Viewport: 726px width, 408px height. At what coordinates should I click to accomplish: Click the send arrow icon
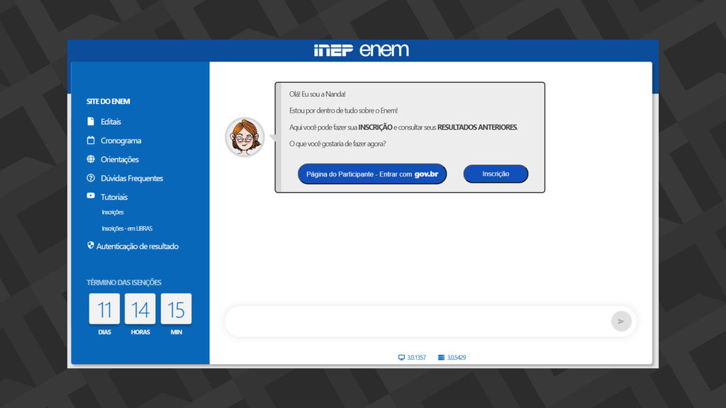click(x=621, y=321)
